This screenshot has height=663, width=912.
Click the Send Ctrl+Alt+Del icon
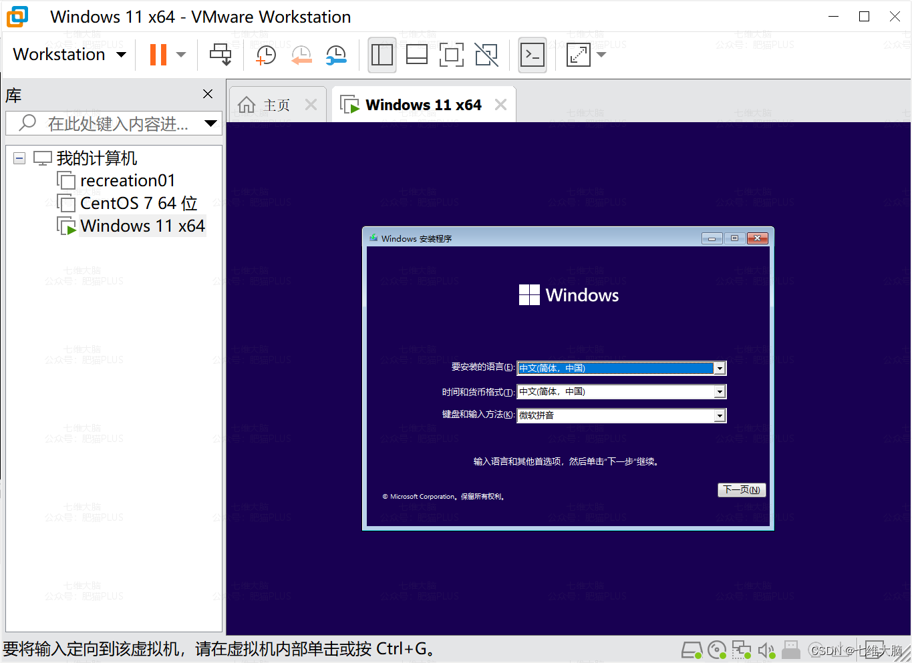pyautogui.click(x=220, y=55)
